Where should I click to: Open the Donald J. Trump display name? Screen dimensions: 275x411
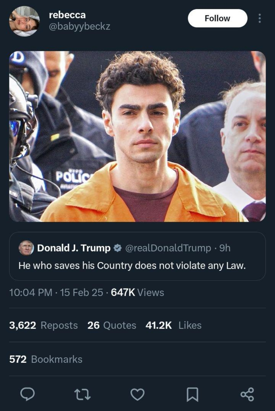tap(74, 248)
